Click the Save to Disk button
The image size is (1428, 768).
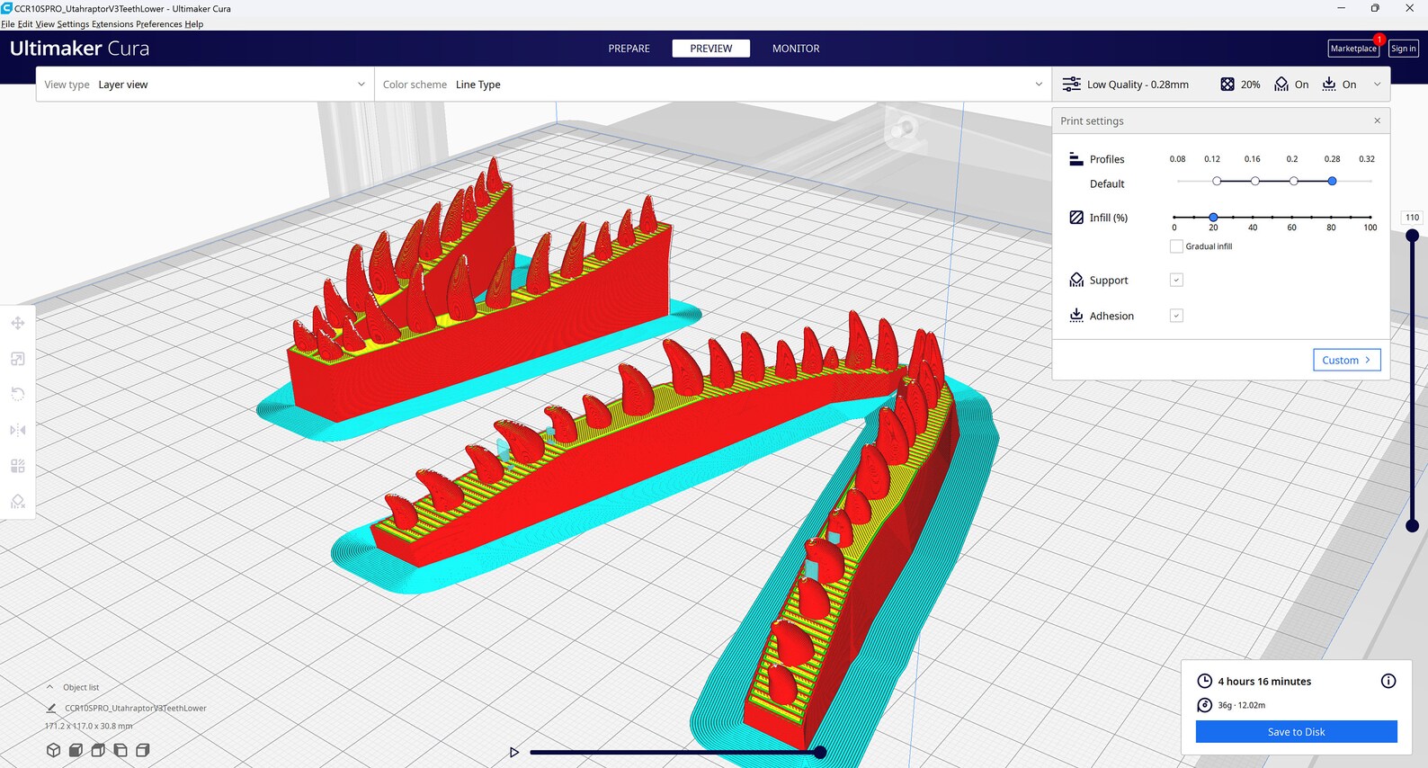point(1297,732)
